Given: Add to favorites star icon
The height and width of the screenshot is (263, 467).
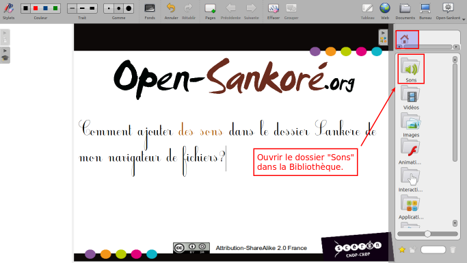Looking at the screenshot, I should tap(402, 249).
